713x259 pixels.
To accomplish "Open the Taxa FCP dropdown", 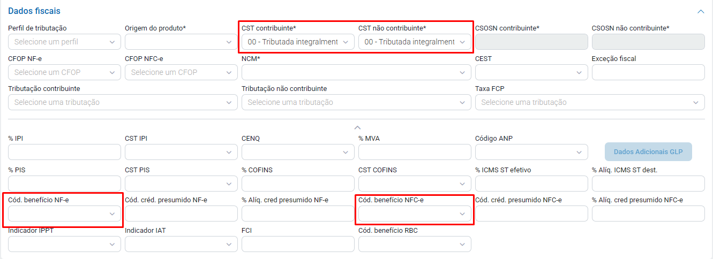I will [590, 102].
